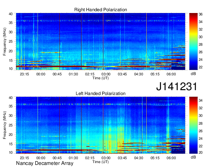The width and height of the screenshot is (206, 167).
Task: Click 'Time (UT)' label under Left Handed plot
Action: click(101, 162)
